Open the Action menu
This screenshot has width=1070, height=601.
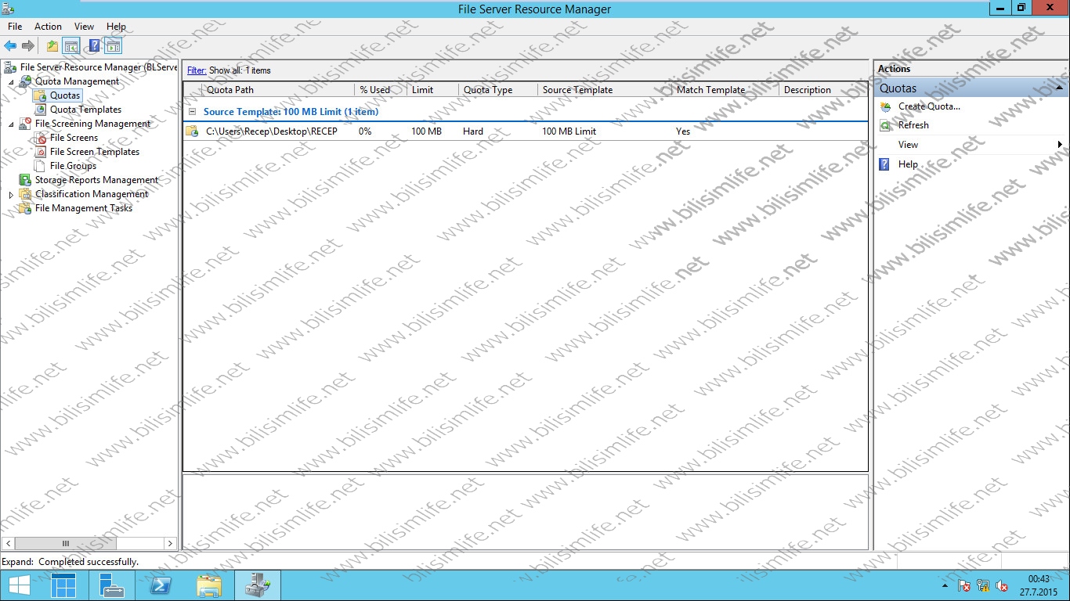[x=48, y=27]
